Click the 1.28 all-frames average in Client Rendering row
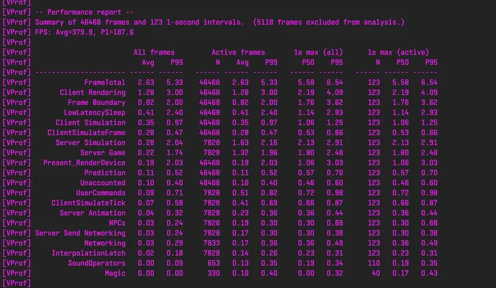Screen dimensions: 496x288 pyautogui.click(x=146, y=93)
